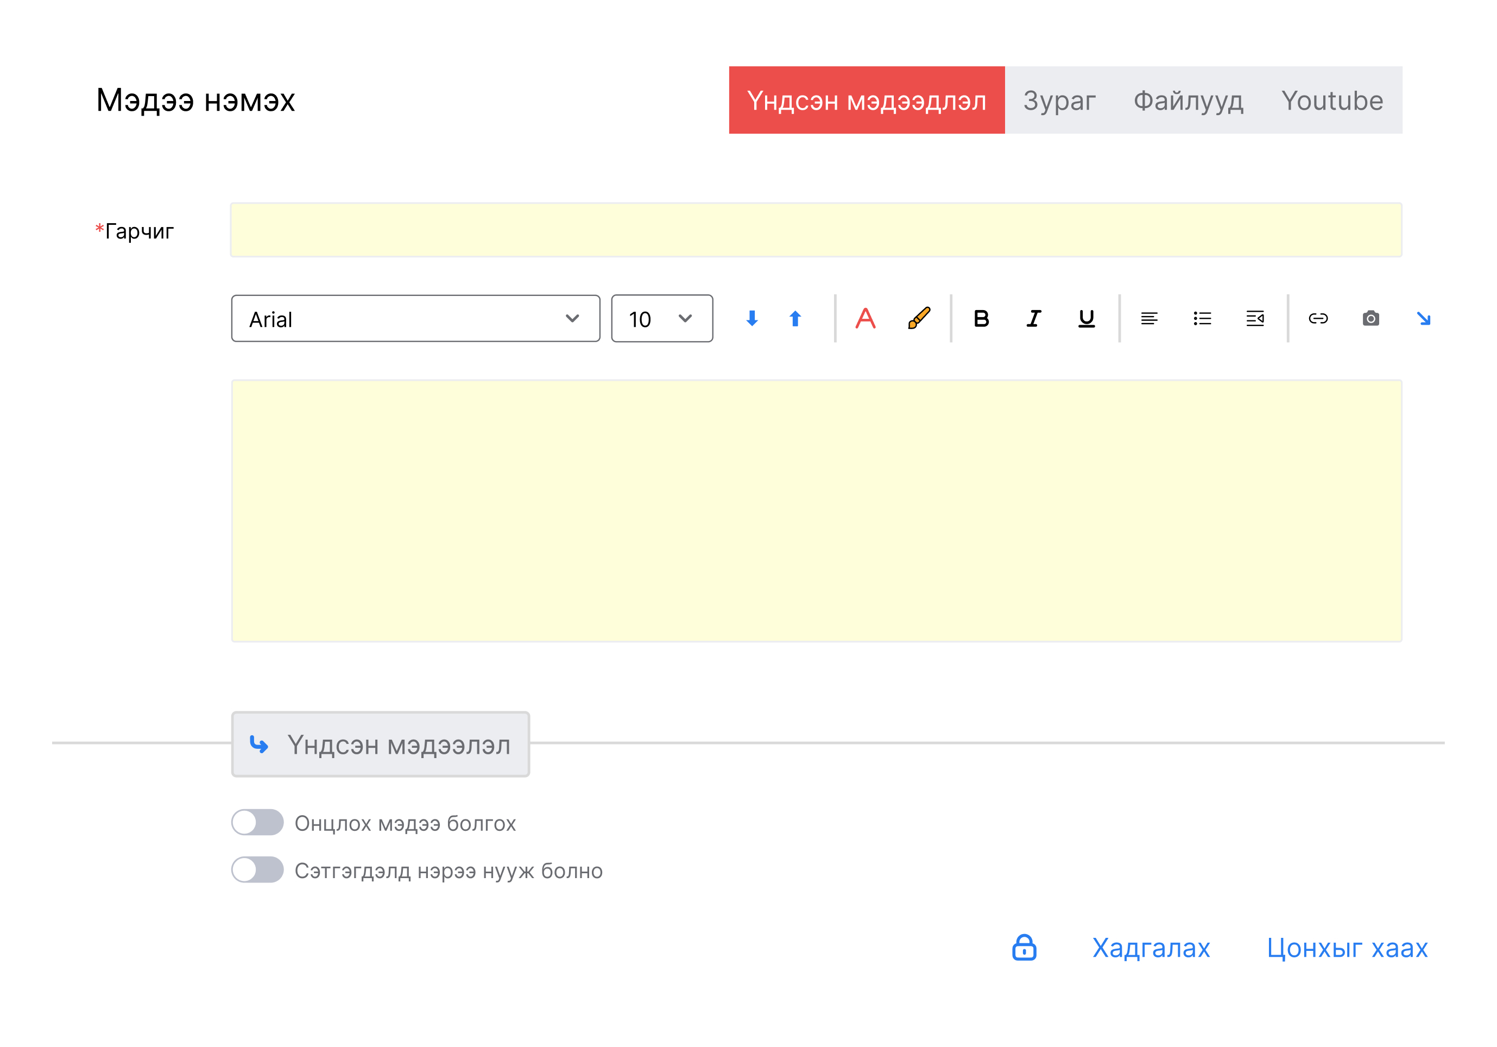Viewport: 1497px width, 1047px height.
Task: Click the lock icon near Хадгалах
Action: [1024, 947]
